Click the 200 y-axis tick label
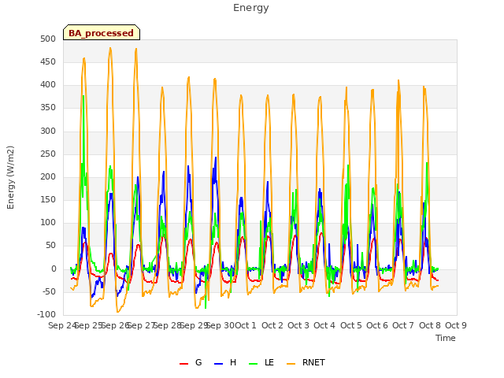 tap(48, 176)
